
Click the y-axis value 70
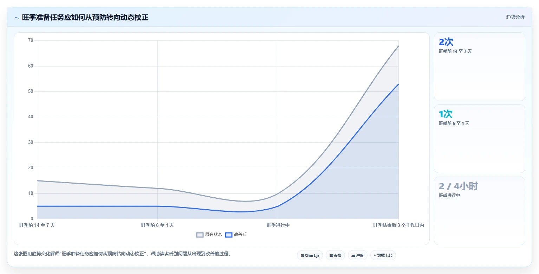[31, 40]
